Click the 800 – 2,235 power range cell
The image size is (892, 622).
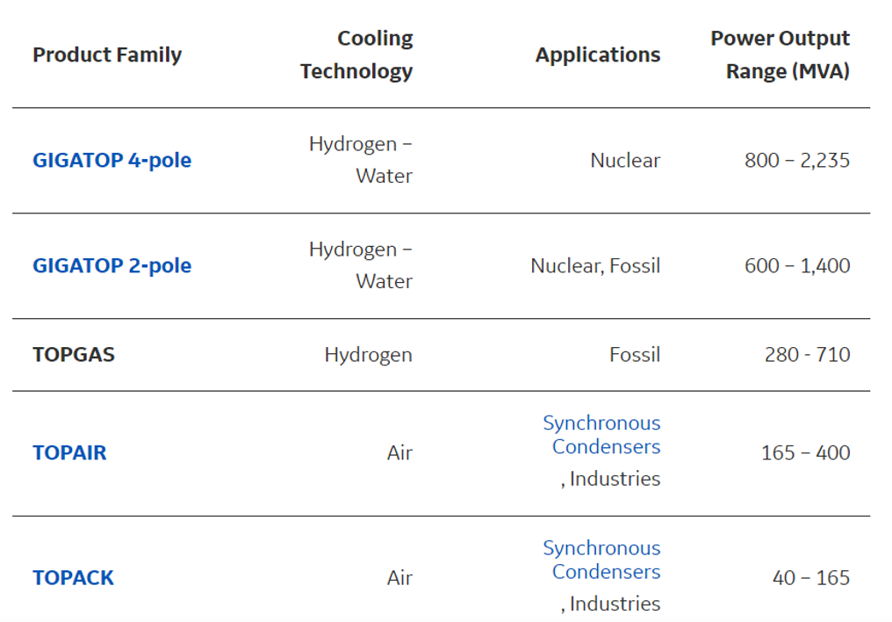tap(797, 160)
